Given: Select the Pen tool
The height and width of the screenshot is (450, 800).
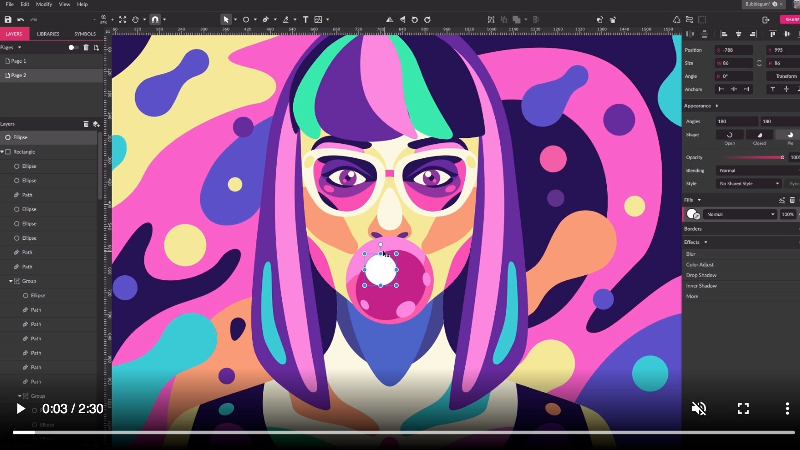Looking at the screenshot, I should click(266, 19).
